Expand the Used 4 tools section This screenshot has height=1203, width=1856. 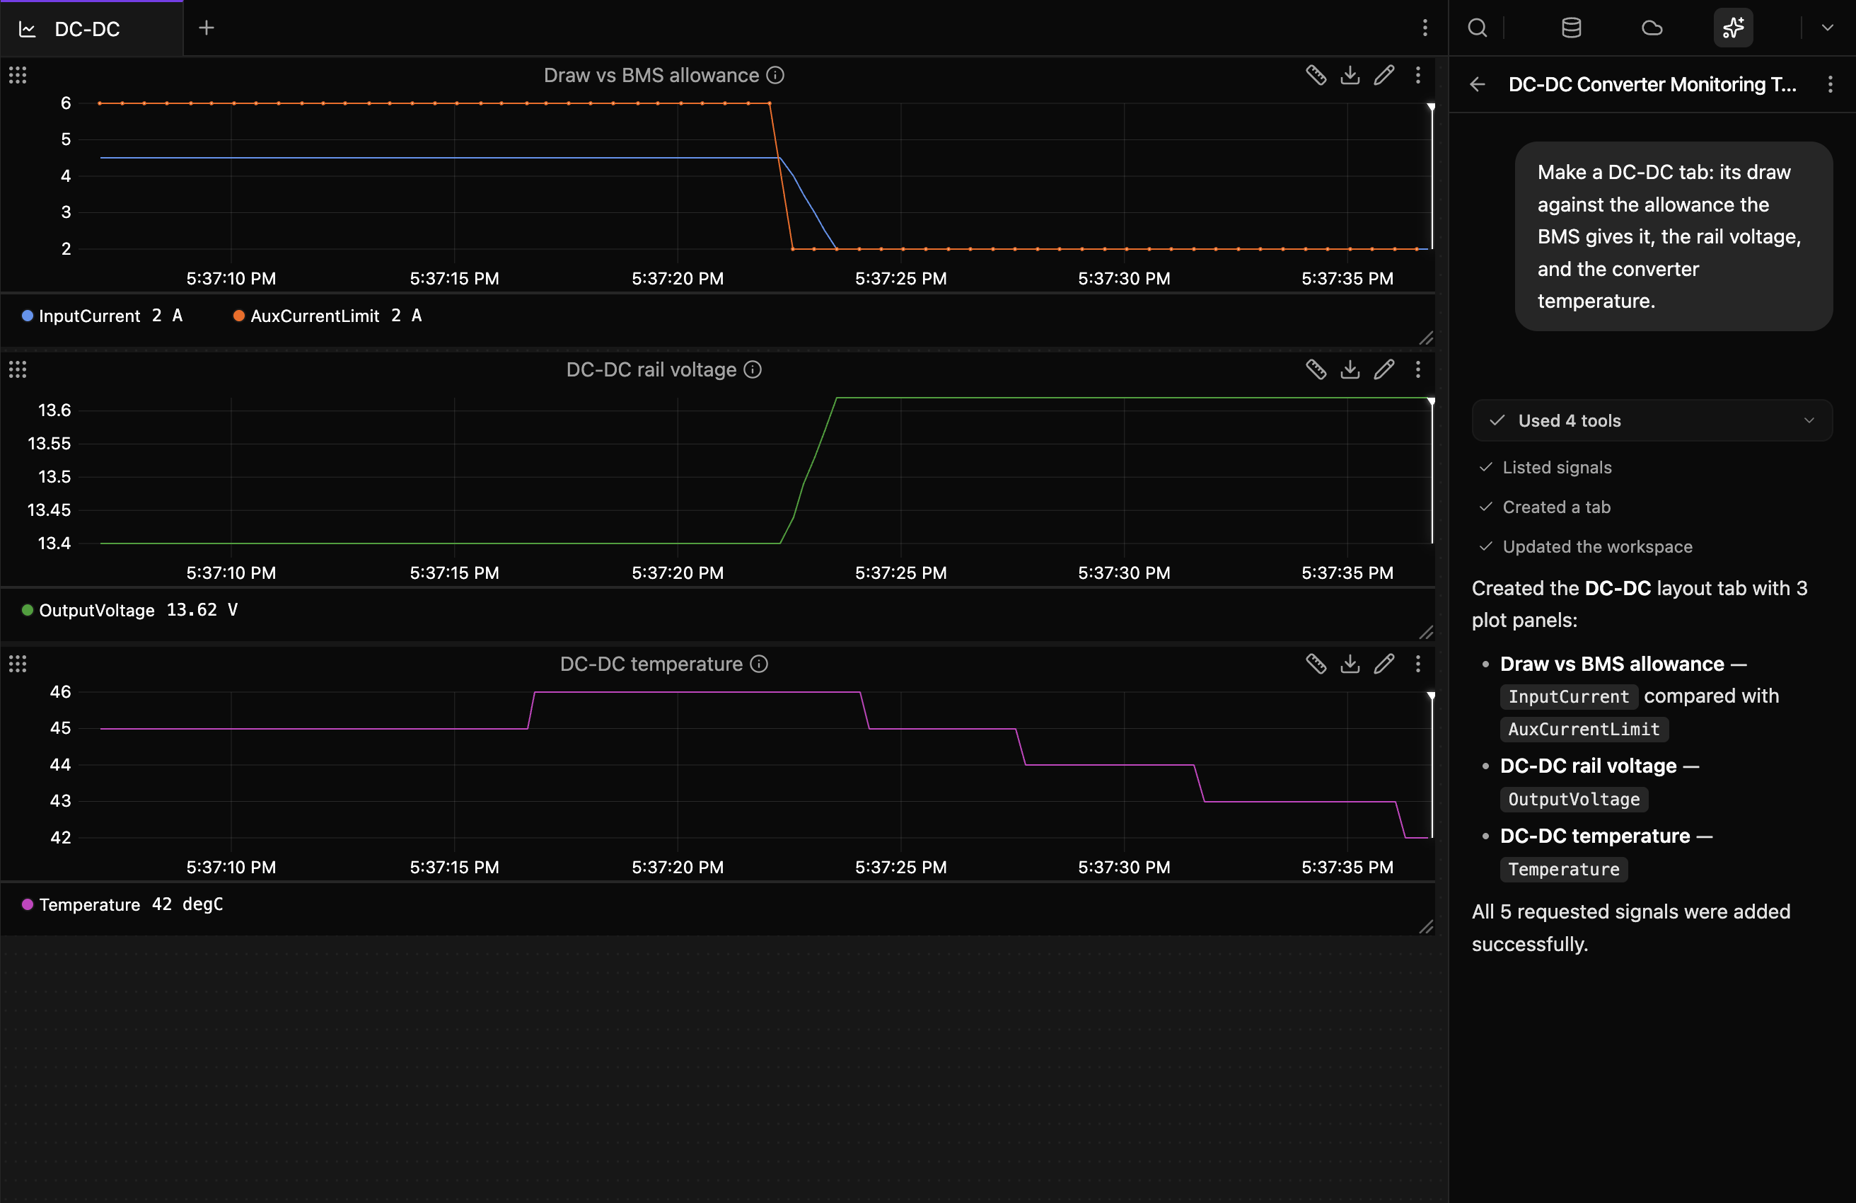(x=1652, y=420)
